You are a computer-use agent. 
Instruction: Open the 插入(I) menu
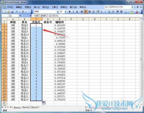(37, 7)
